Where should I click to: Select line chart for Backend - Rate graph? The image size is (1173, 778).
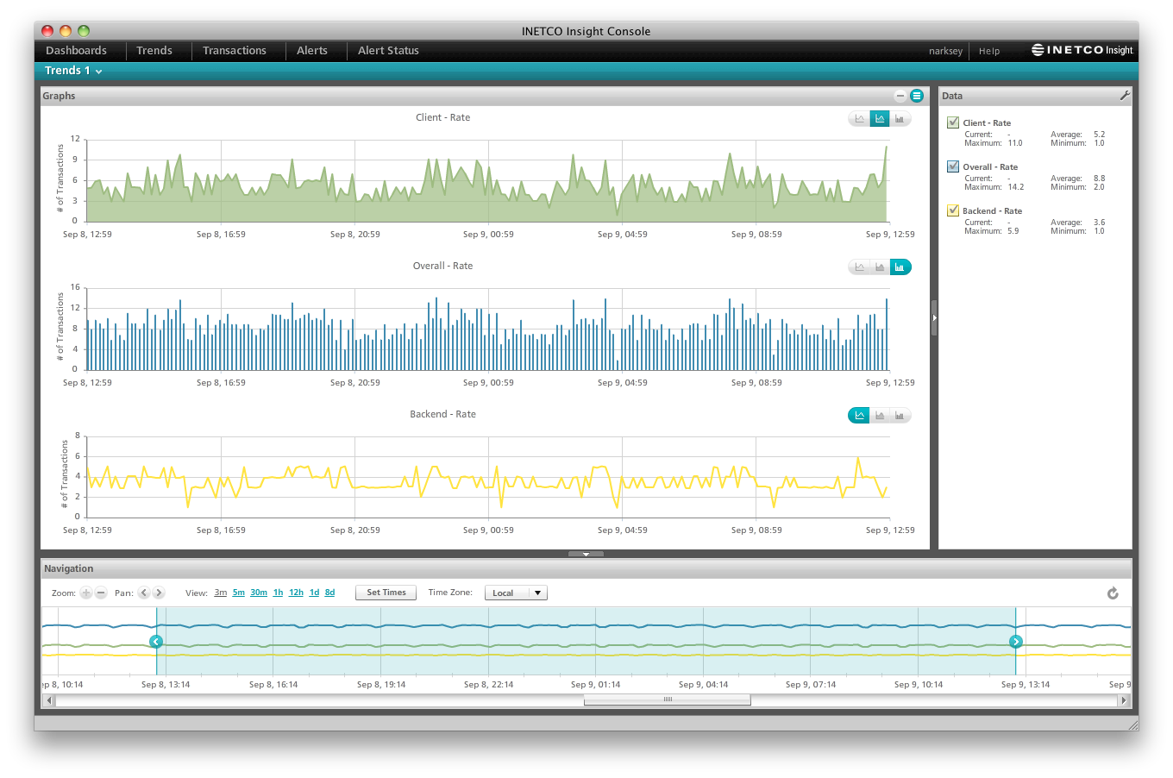(859, 416)
